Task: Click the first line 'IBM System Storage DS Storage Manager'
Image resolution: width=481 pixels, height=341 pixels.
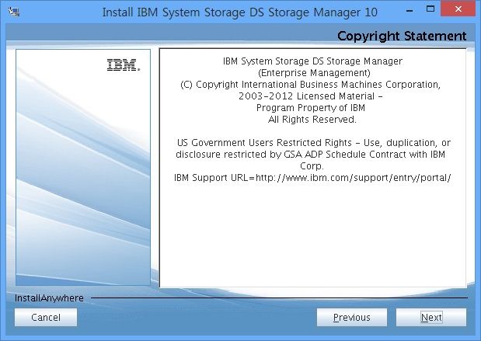Action: coord(312,61)
